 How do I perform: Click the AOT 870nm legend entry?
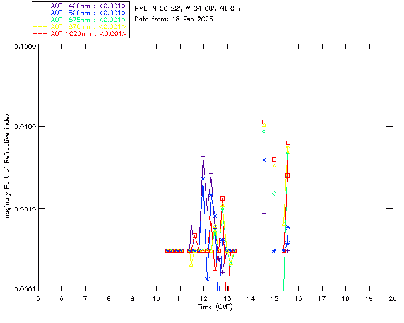click(x=80, y=26)
